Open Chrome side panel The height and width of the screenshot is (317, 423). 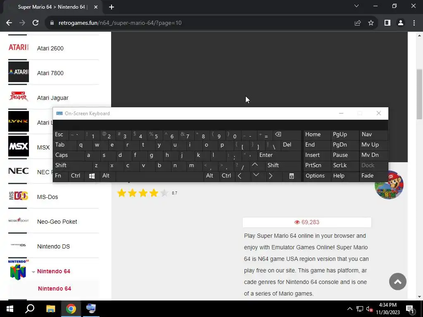coord(387,23)
